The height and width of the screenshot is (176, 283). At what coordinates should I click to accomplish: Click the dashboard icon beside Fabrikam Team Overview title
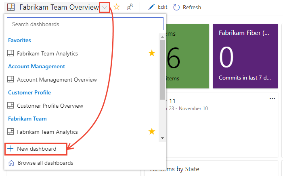tap(11, 7)
